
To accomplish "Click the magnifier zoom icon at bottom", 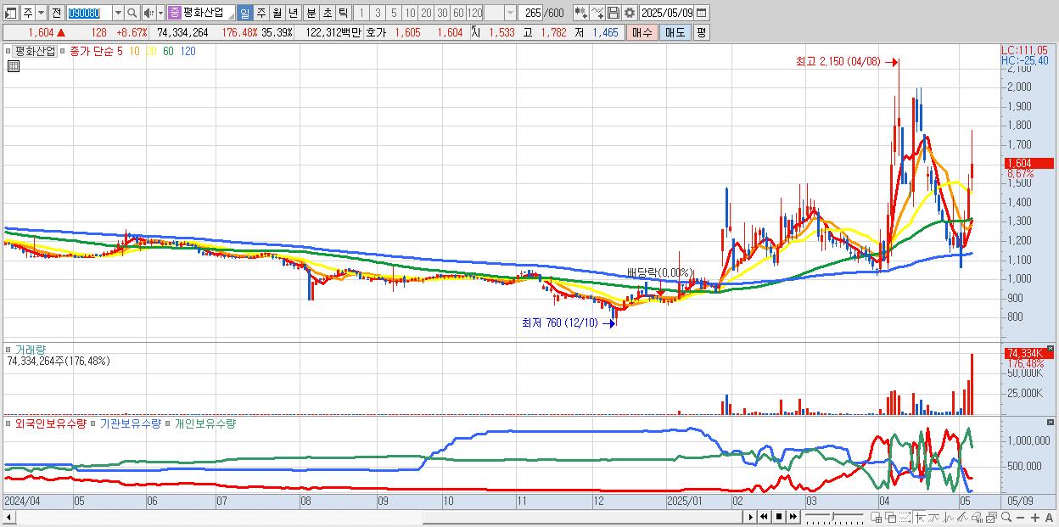I will (1006, 517).
